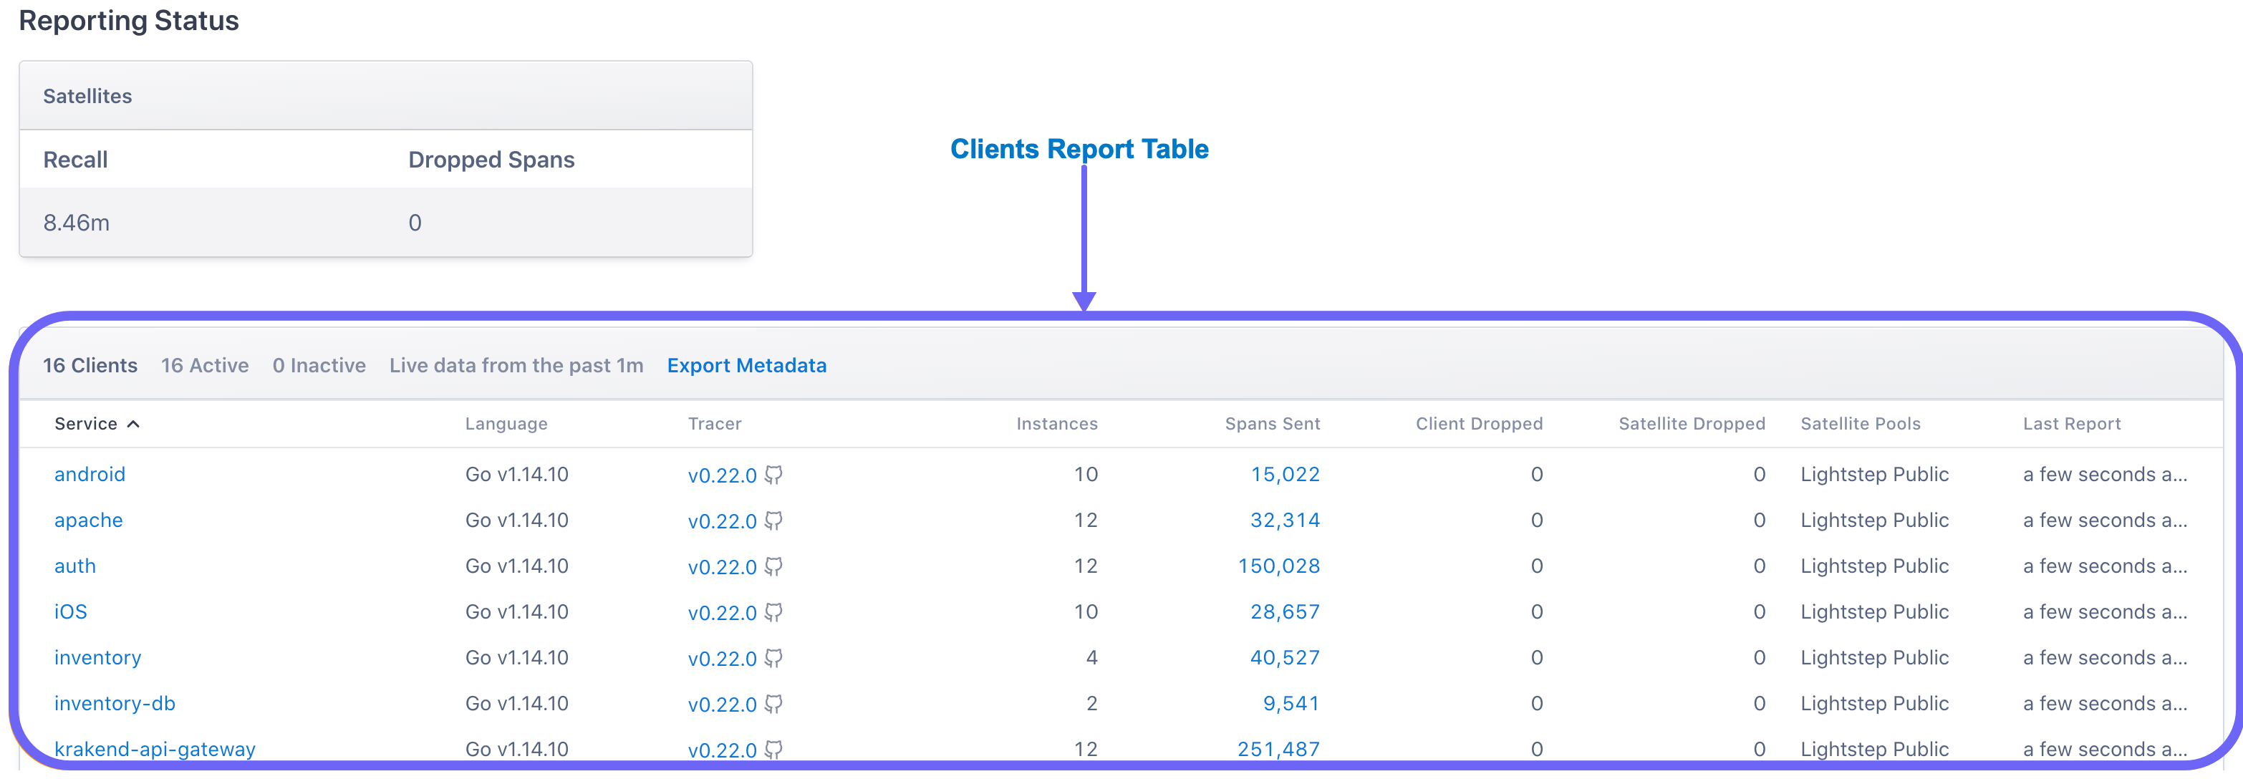Screen dimensions: 2243x779
Task: Click GitHub icon in auth row
Action: coord(773,566)
